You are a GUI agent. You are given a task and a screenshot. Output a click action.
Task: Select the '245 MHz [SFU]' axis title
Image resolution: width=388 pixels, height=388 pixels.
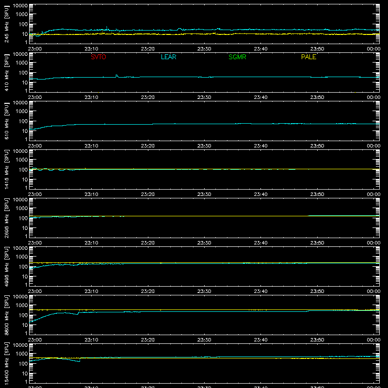click(6, 24)
